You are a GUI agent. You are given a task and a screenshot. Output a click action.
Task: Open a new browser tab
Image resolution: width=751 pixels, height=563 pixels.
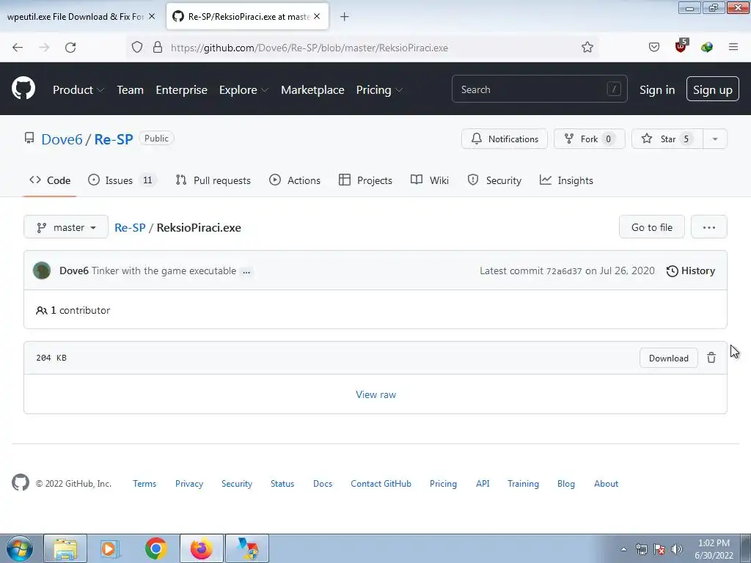click(344, 17)
